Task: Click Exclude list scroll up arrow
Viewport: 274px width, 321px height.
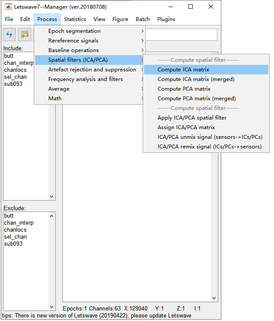Action: click(x=51, y=216)
